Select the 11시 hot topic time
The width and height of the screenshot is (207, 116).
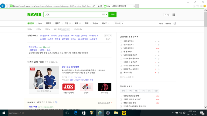point(130,91)
